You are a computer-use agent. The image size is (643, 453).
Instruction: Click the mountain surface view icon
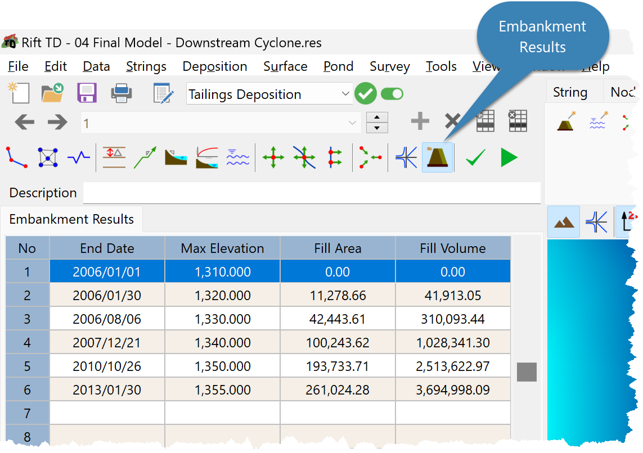[x=564, y=221]
